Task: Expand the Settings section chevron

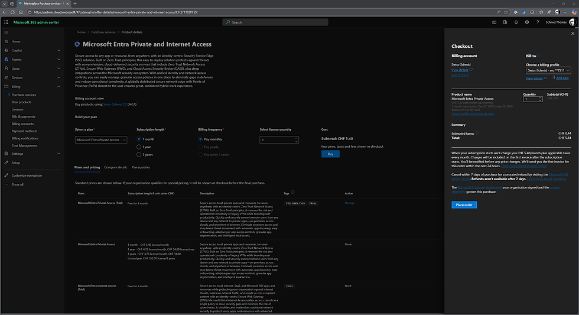Action: click(58, 154)
